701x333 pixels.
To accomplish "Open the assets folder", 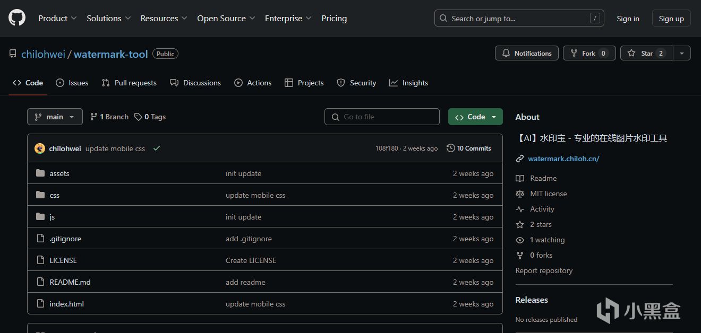I will tap(59, 173).
